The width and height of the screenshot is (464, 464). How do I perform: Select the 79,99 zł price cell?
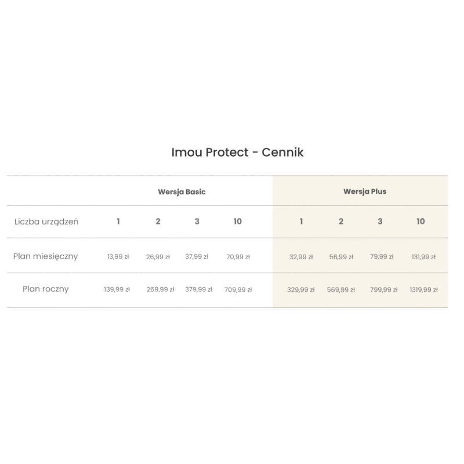pos(382,256)
